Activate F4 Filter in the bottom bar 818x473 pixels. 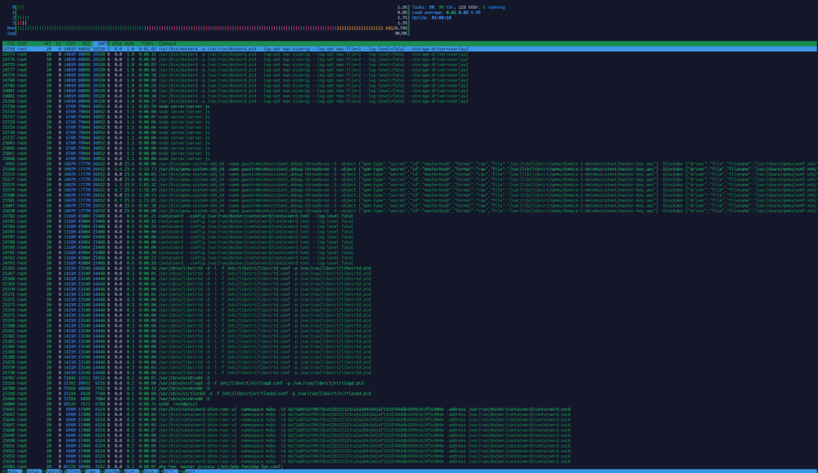click(71, 471)
